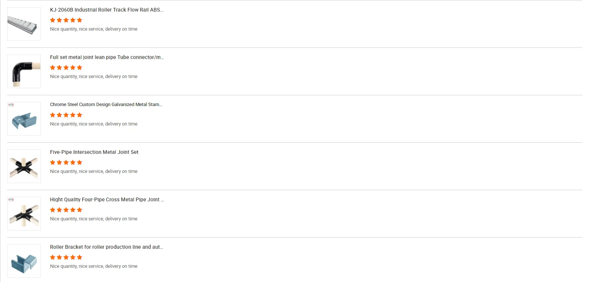This screenshot has width=589, height=282.
Task: Click stars beneath Four-Pipe Cross joint
Action: [66, 210]
